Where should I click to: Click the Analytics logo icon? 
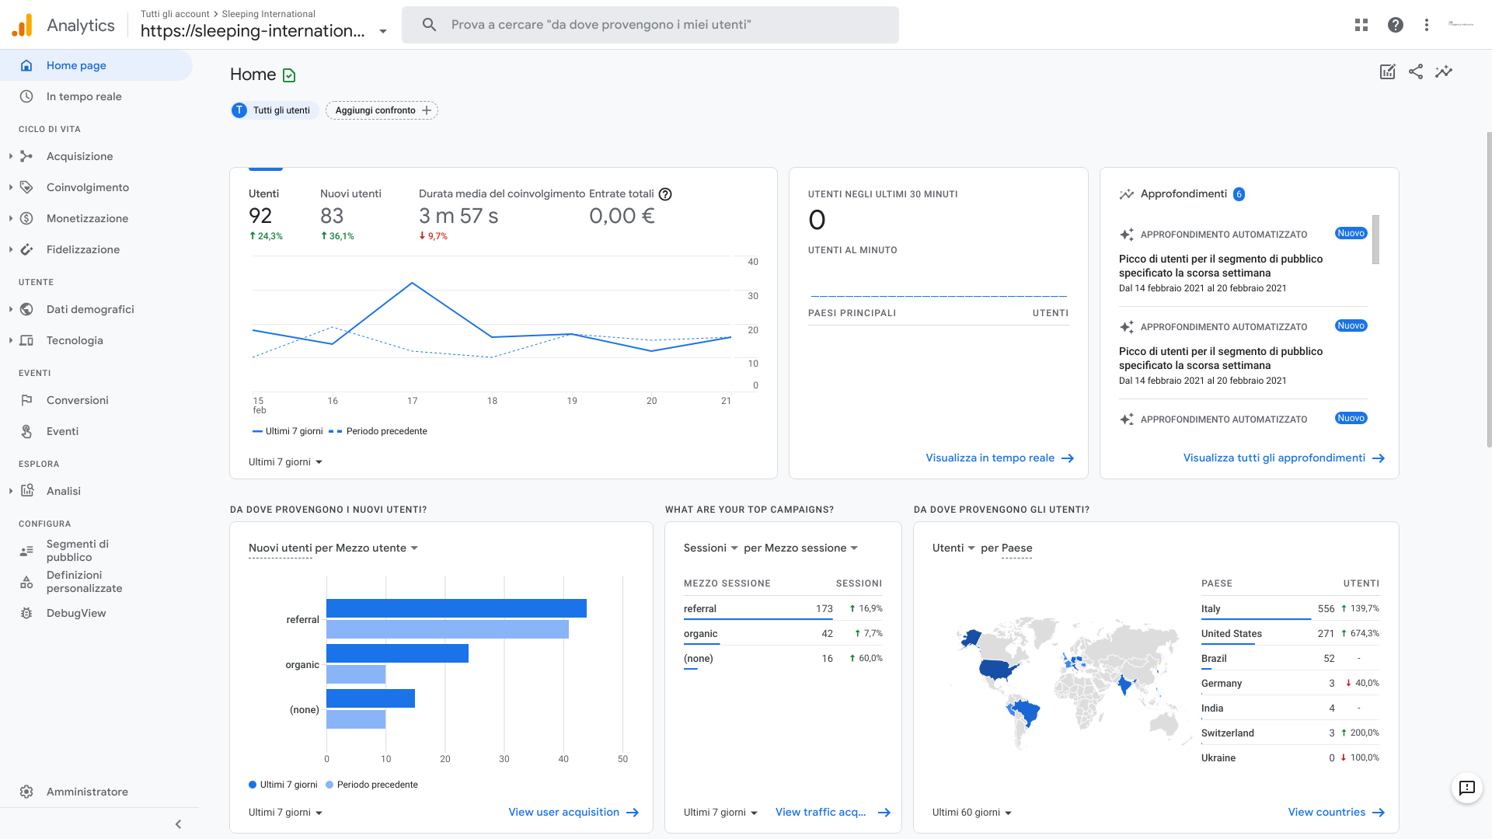(23, 25)
